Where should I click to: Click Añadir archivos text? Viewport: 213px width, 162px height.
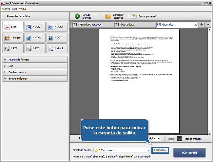87,16
